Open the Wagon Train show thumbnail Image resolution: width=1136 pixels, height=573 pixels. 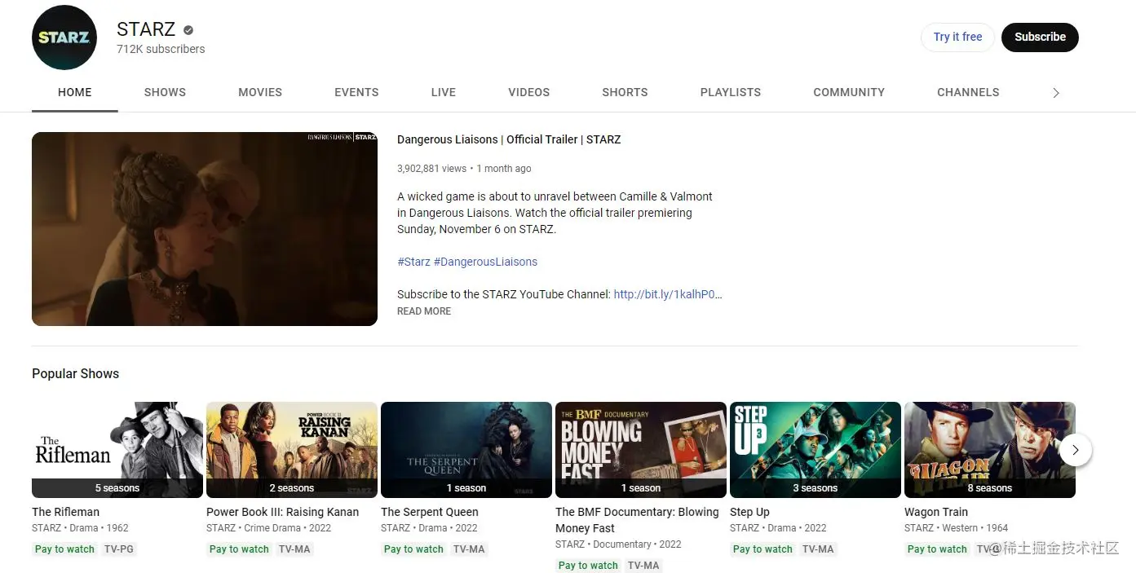(x=990, y=450)
